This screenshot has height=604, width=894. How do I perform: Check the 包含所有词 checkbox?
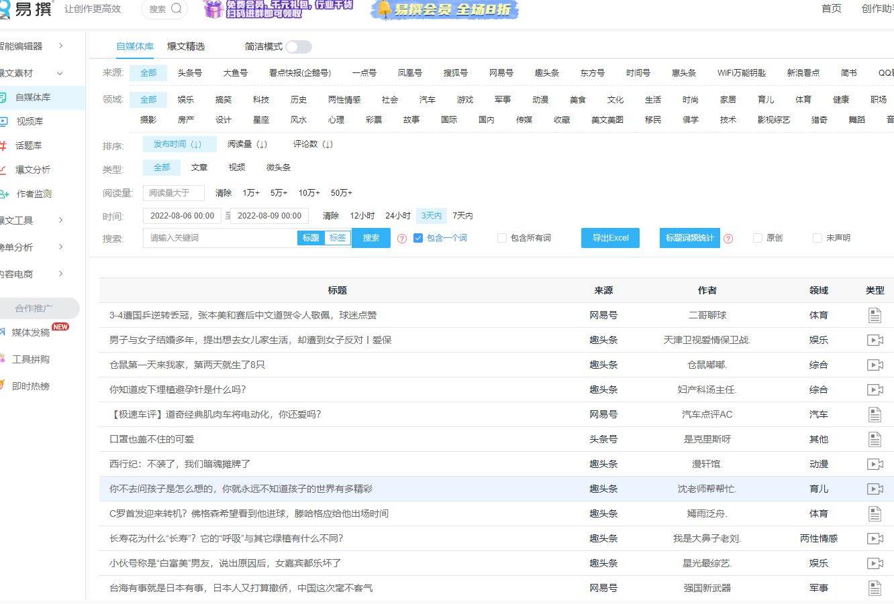pyautogui.click(x=502, y=238)
